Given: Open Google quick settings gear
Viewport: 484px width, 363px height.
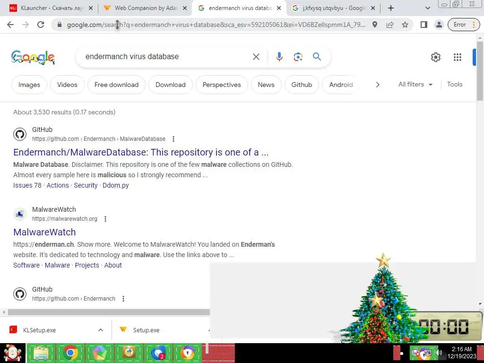Looking at the screenshot, I should (x=435, y=57).
